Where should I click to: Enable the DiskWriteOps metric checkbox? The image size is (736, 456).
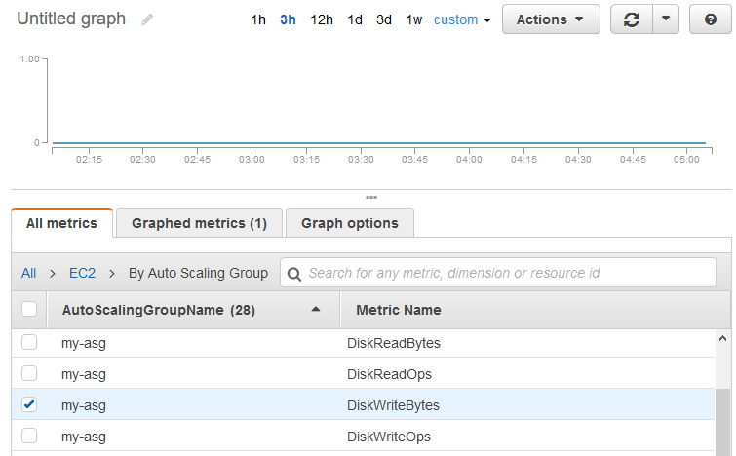29,437
